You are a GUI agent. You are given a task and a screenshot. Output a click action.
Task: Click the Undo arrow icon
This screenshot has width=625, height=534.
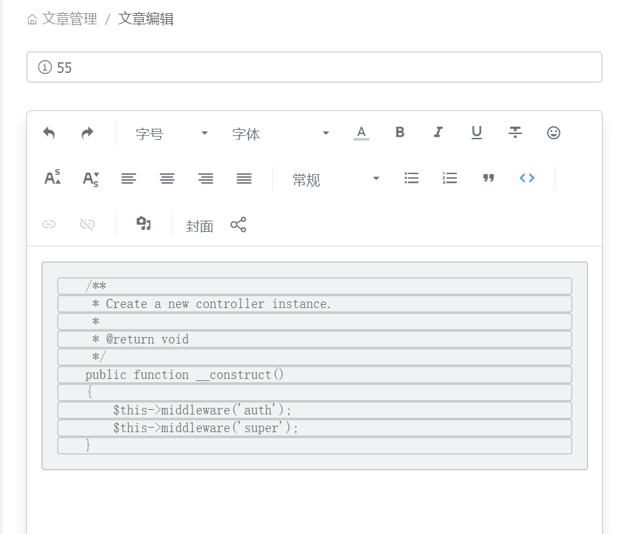coord(49,133)
